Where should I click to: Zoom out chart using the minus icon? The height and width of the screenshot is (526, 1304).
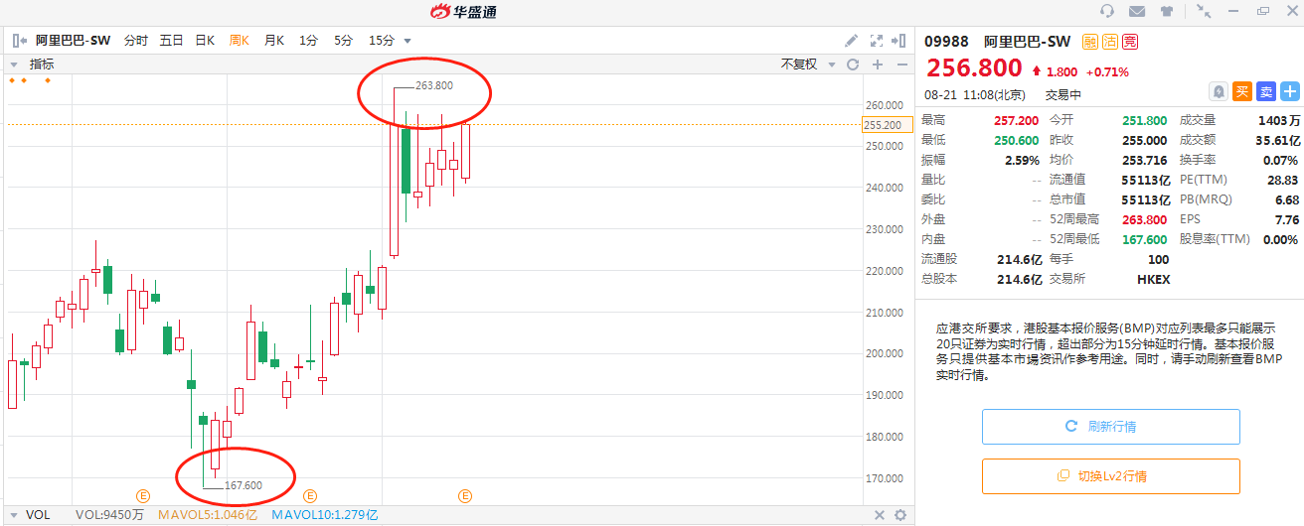pos(901,64)
